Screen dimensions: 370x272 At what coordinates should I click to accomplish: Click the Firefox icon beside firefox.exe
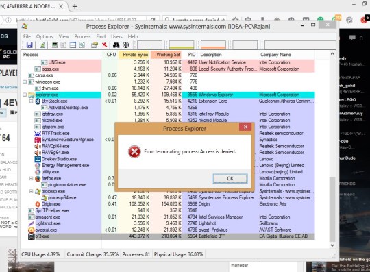(38, 178)
